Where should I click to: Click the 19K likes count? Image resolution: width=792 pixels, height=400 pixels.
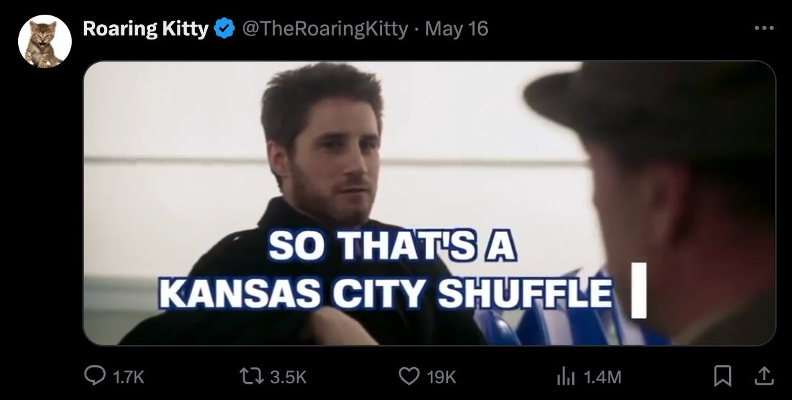coord(442,377)
